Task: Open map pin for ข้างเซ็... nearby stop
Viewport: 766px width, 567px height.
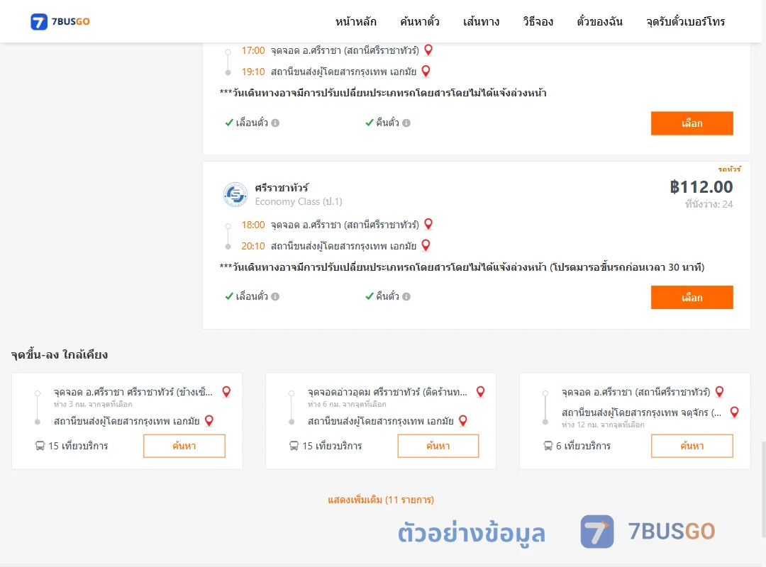Action: pyautogui.click(x=227, y=392)
